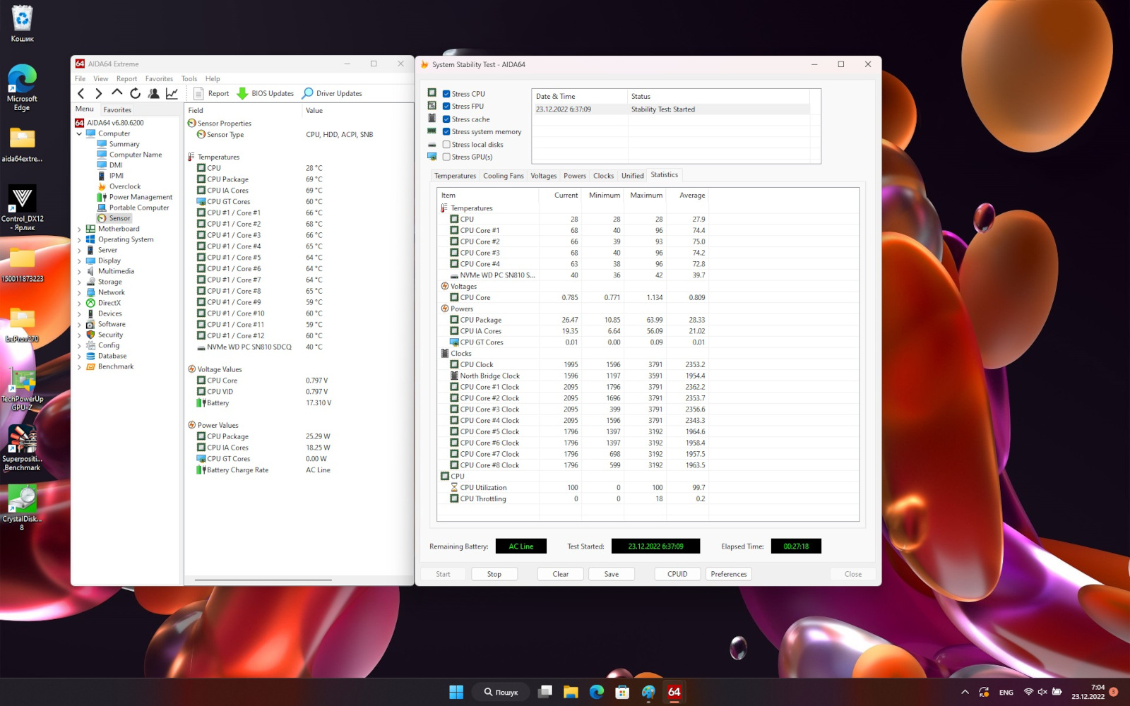The width and height of the screenshot is (1130, 706).
Task: Expand the Network tree node
Action: [x=79, y=292]
